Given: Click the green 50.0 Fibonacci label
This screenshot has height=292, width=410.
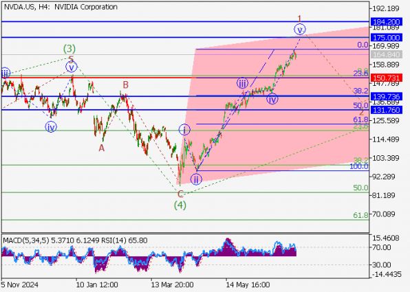Looking at the screenshot, I should pyautogui.click(x=361, y=188).
